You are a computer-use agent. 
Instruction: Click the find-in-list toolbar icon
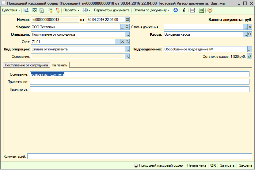click(x=26, y=10)
